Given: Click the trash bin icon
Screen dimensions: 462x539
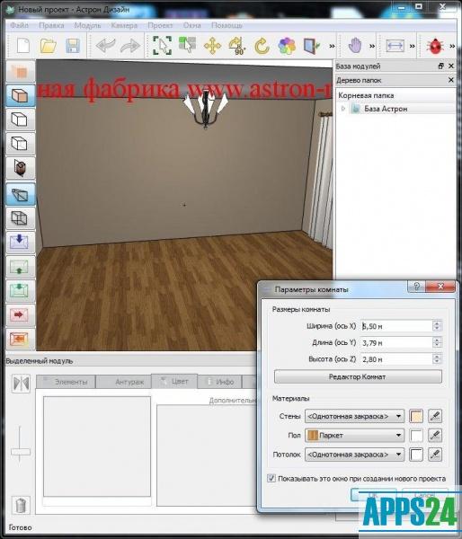Looking at the screenshot, I should 21,505.
